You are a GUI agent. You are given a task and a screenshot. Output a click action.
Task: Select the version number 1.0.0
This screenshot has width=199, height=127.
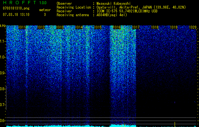(43, 3)
